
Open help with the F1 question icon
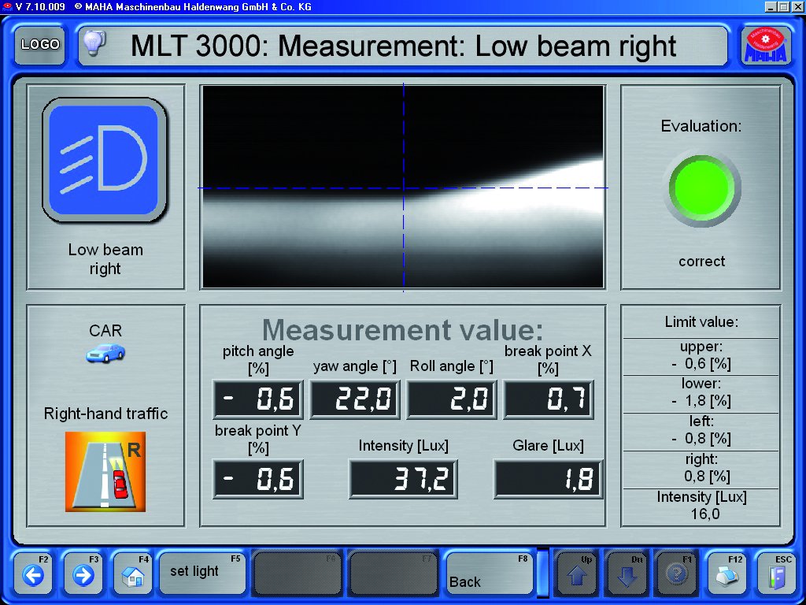click(675, 573)
